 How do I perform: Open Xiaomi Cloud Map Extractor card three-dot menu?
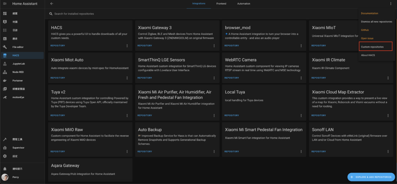388,115
